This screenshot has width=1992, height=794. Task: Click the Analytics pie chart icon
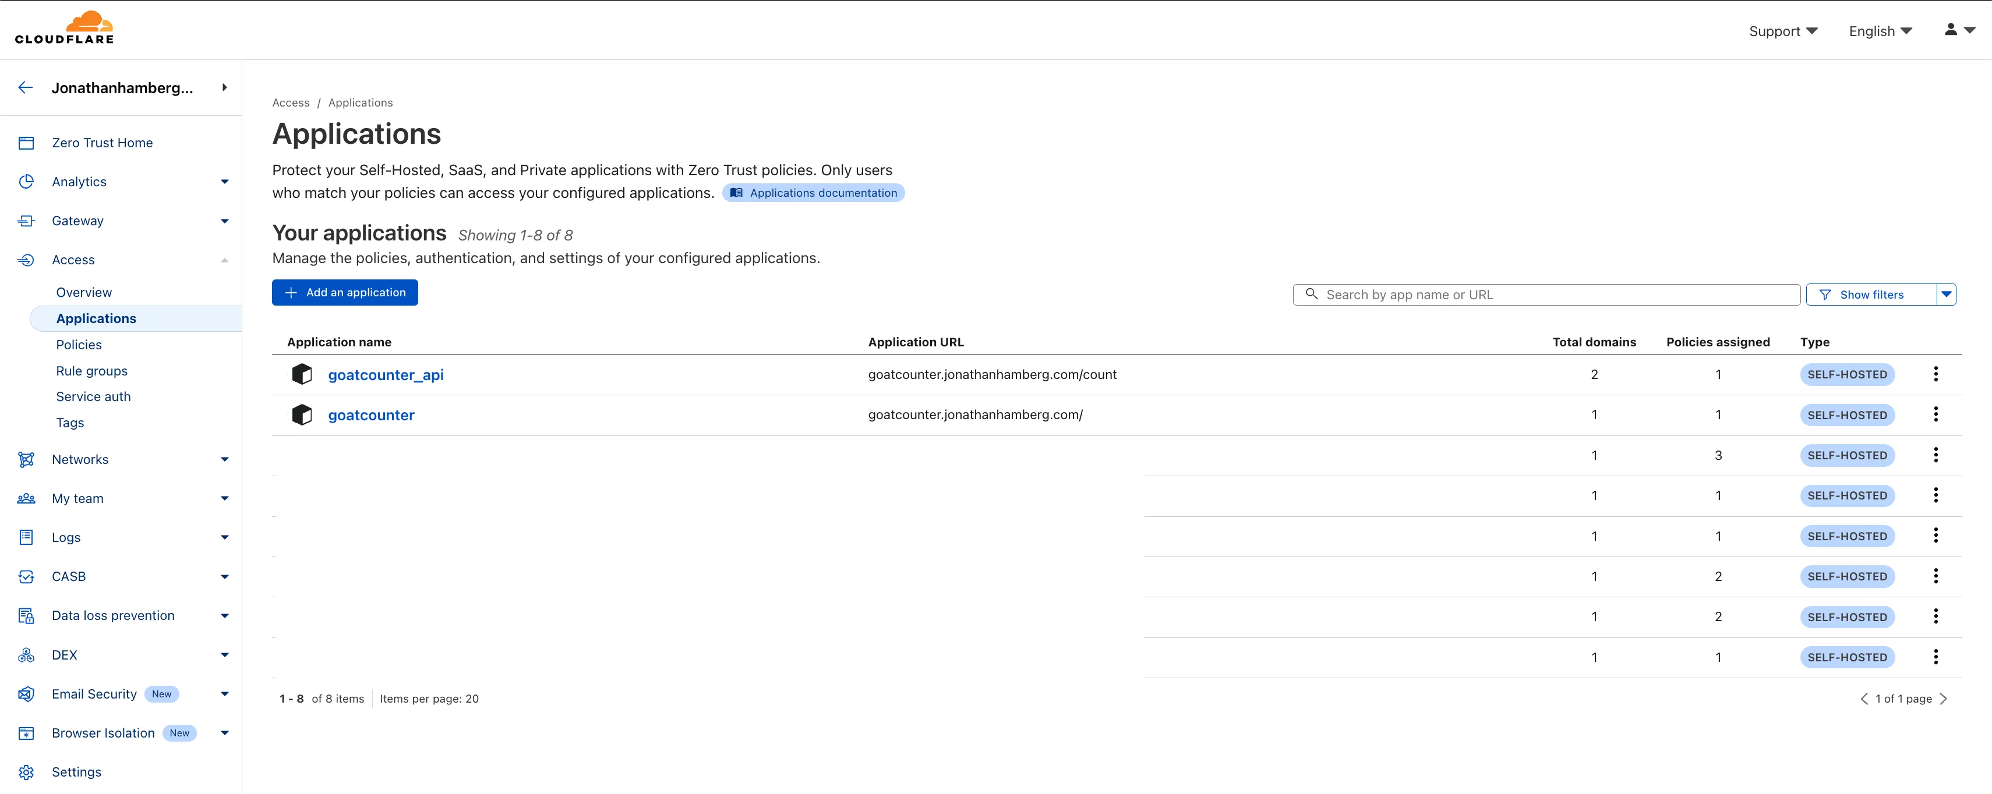(x=26, y=182)
